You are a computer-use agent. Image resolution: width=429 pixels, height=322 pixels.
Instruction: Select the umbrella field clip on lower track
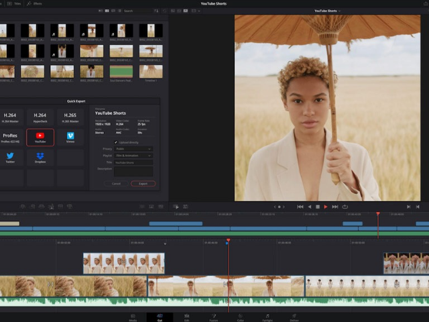226,286
